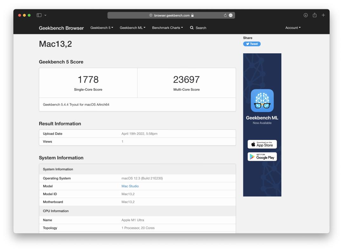The width and height of the screenshot is (343, 251).
Task: Expand the Benchmark Charts menu
Action: [x=168, y=28]
